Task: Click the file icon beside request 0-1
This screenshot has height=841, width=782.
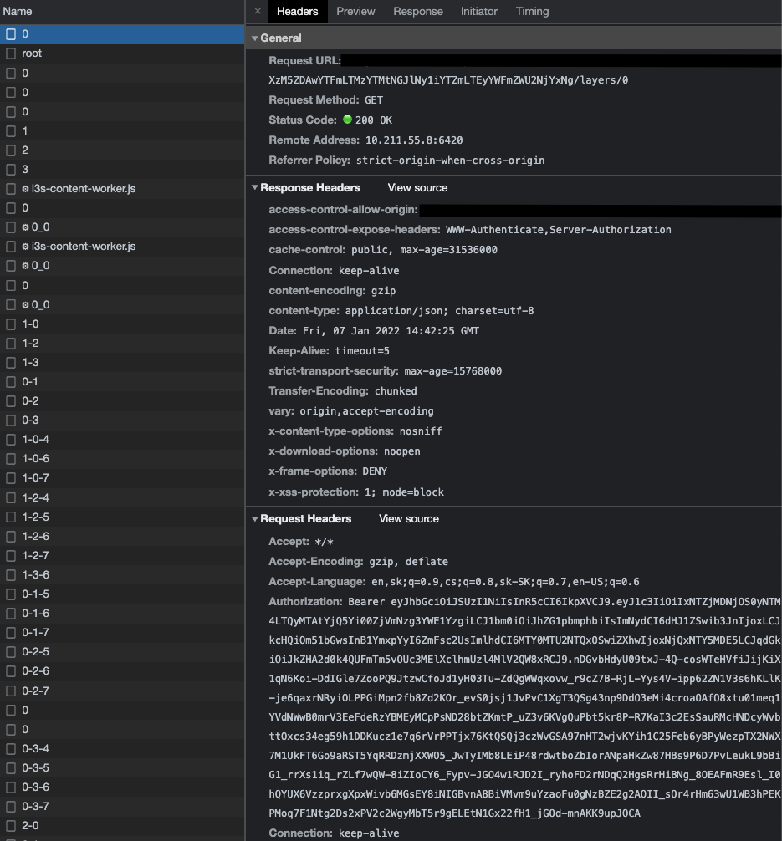Action: pyautogui.click(x=11, y=382)
